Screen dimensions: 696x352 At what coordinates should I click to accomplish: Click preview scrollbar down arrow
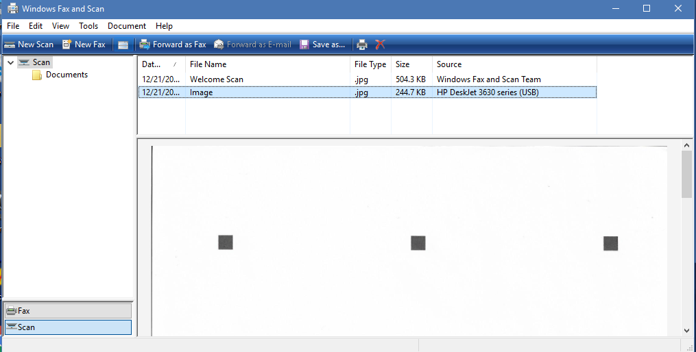coord(686,331)
